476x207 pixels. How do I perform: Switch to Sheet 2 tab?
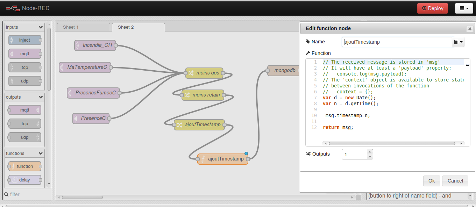click(x=138, y=27)
